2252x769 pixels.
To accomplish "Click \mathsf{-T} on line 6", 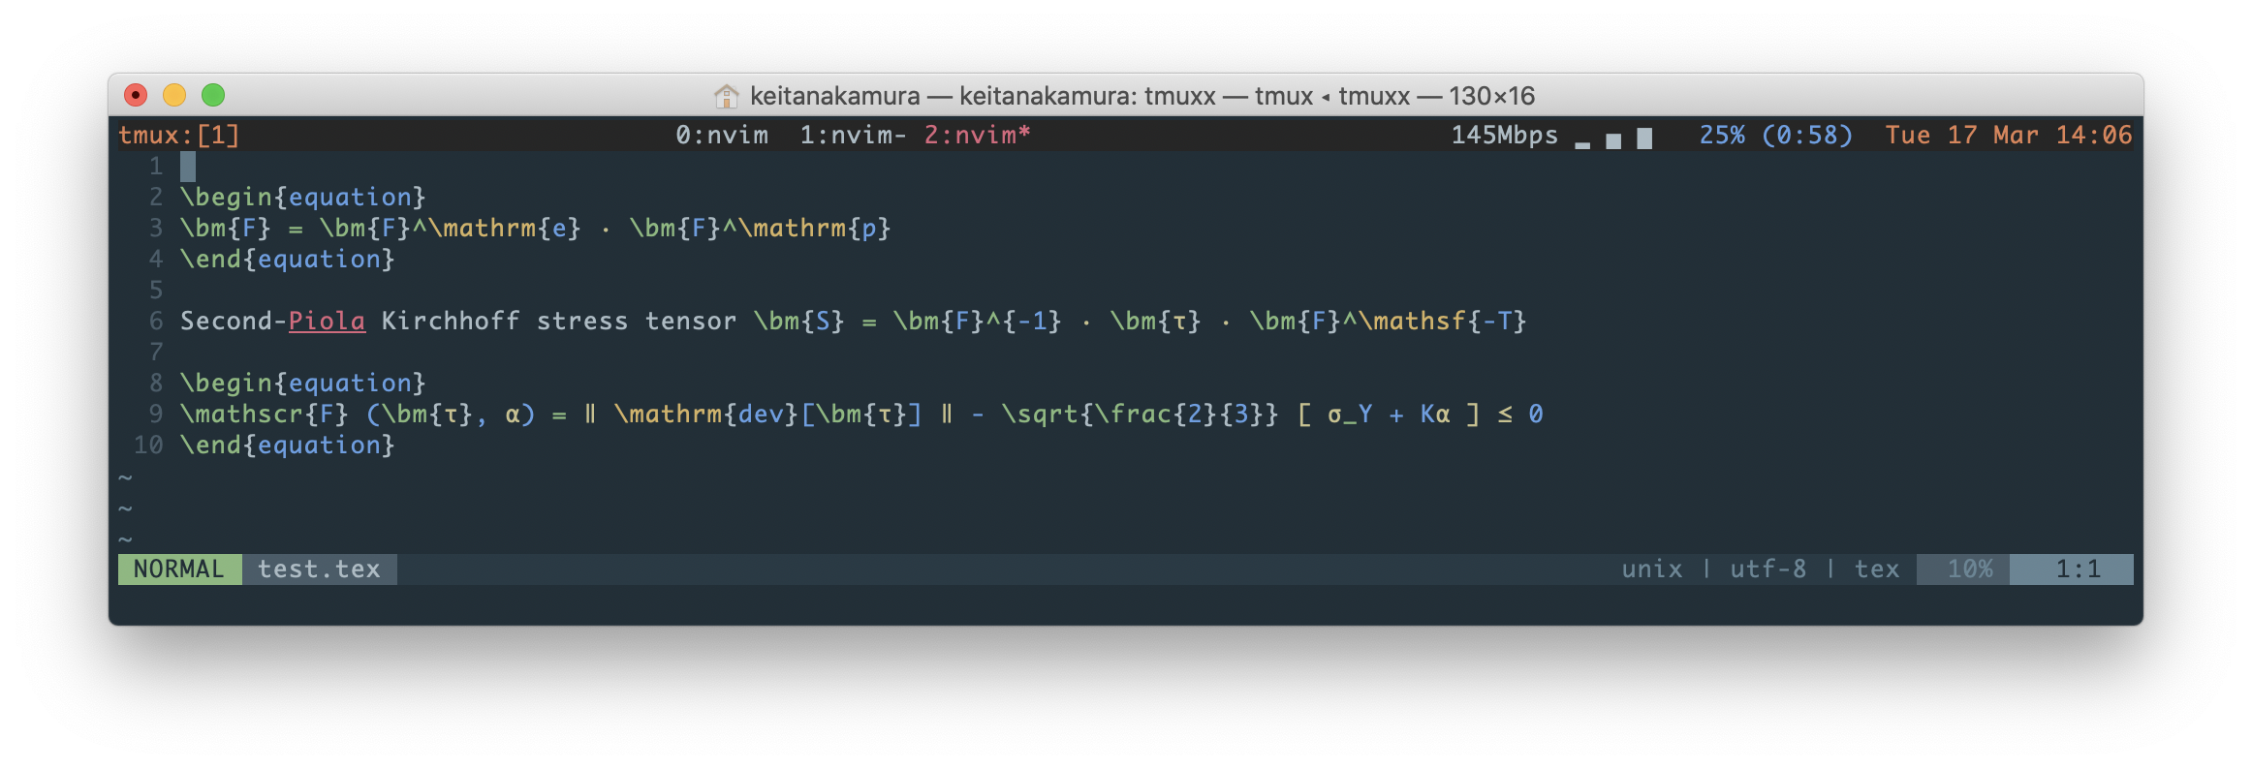I will (x=1443, y=321).
